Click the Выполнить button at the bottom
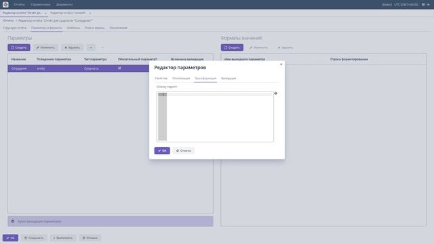The height and width of the screenshot is (244, 434). tap(63, 238)
